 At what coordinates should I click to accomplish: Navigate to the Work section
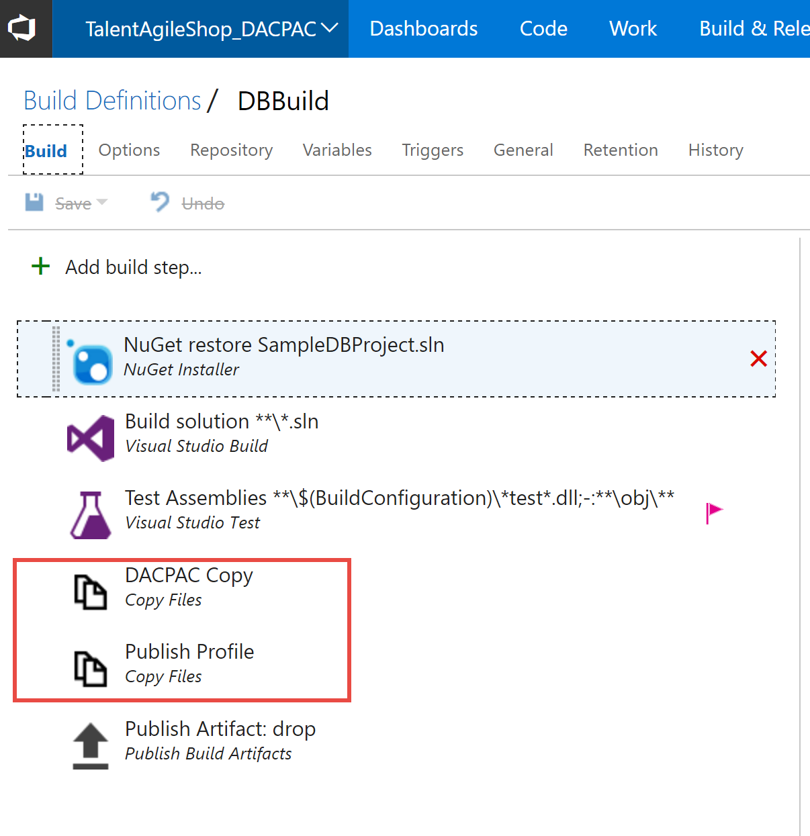[x=632, y=28]
